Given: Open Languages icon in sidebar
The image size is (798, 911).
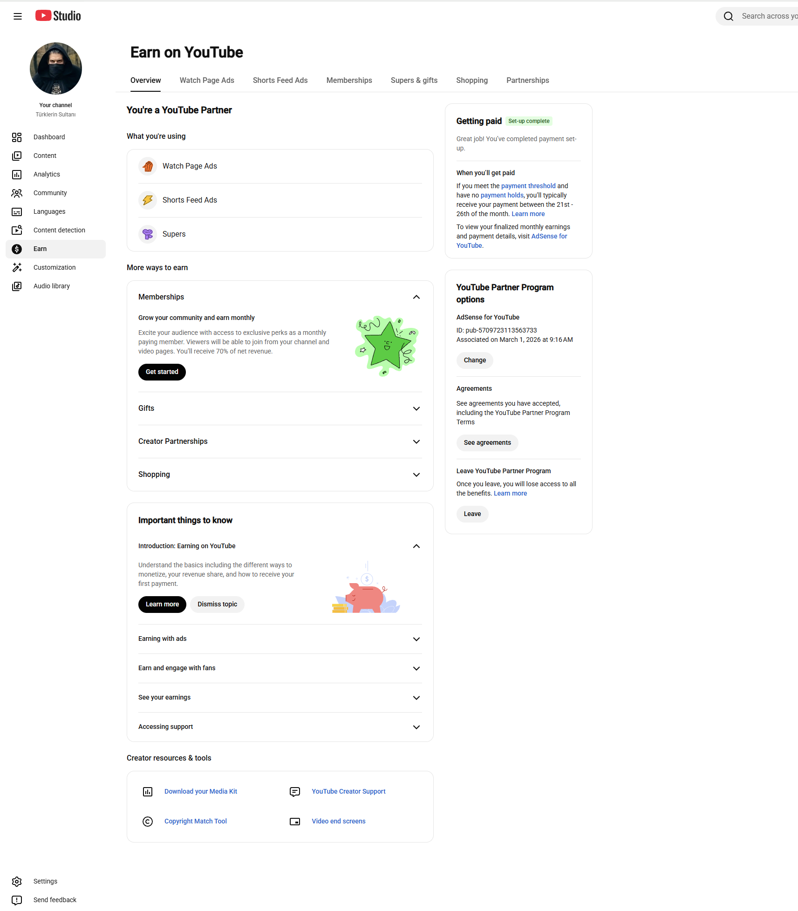Looking at the screenshot, I should [17, 211].
